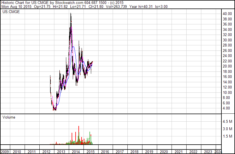
Task: Click the 34.00 price axis label
Action: pos(227,29)
